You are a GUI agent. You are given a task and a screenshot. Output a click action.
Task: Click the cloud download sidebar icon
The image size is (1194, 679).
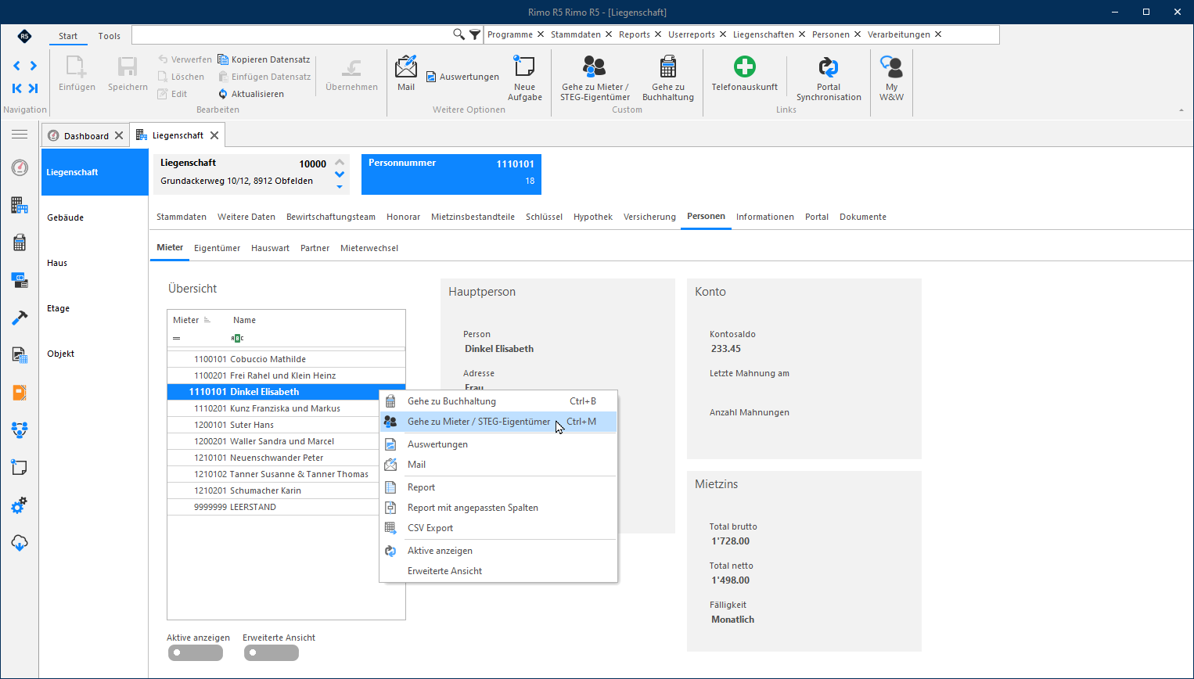click(20, 543)
